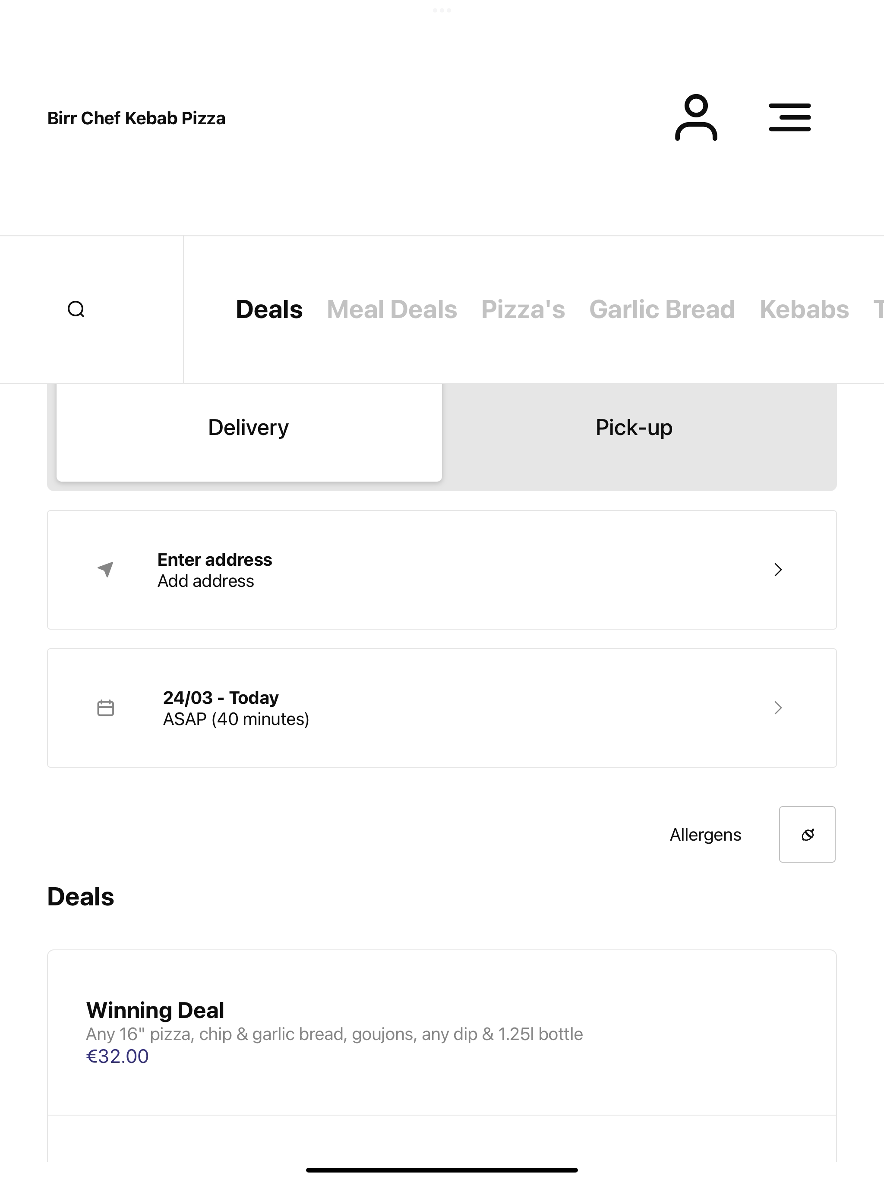Viewport: 884px width, 1179px height.
Task: Select the Delivery option
Action: 249,428
